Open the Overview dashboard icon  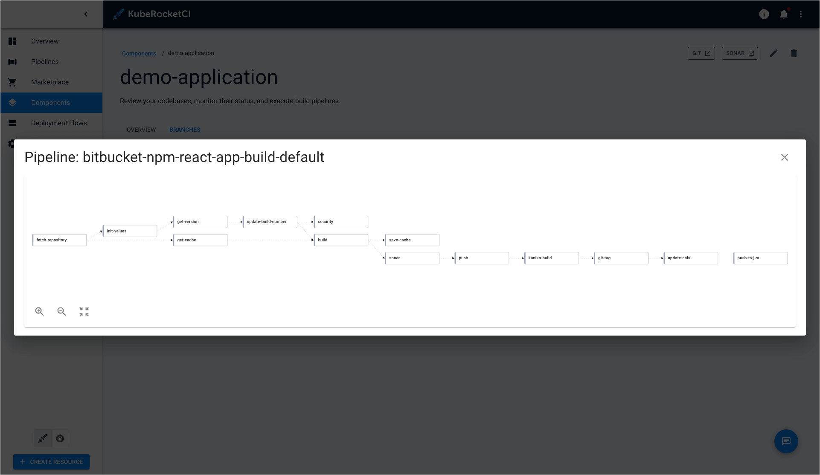click(12, 41)
